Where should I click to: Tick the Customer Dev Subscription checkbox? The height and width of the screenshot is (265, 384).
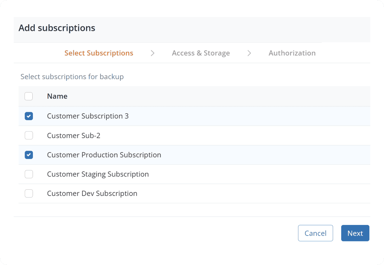pyautogui.click(x=29, y=193)
